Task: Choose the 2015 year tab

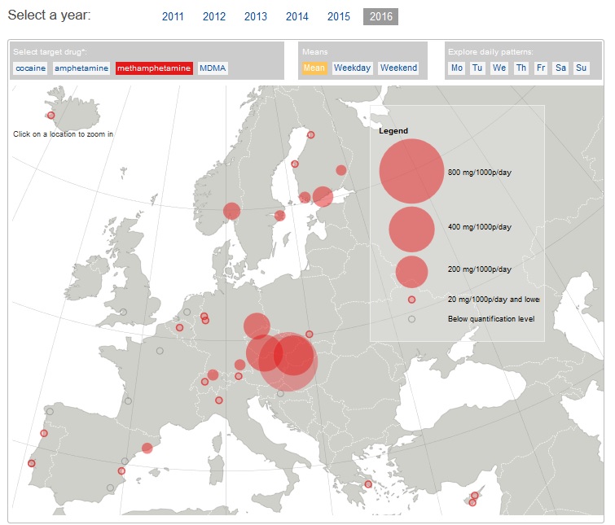Action: [338, 16]
